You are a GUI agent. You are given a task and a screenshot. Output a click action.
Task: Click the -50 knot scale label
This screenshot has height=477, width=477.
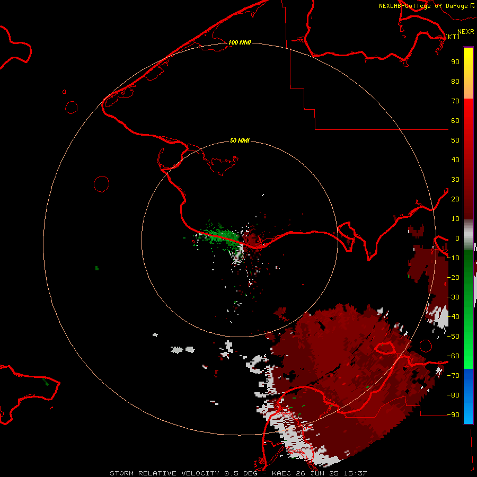coord(454,337)
